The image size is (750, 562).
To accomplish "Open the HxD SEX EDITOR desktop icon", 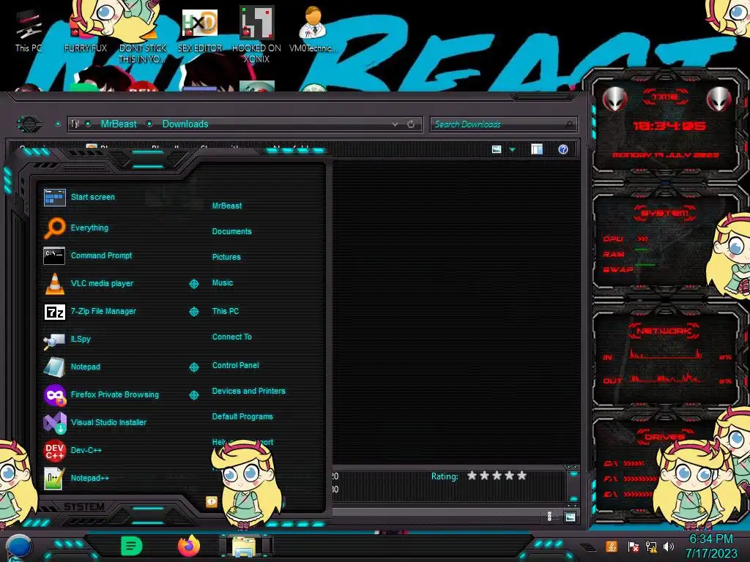I will pyautogui.click(x=199, y=24).
